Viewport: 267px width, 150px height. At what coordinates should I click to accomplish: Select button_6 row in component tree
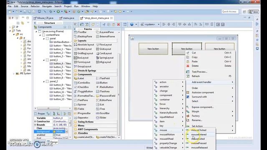(60, 70)
